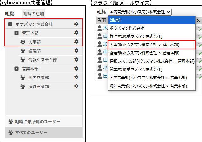Open settings gear for ボウズマン株式会社
The height and width of the screenshot is (142, 202).
coord(77,24)
